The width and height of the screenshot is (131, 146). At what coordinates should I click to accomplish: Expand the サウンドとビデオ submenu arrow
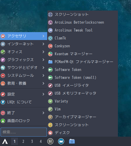[x=43, y=68]
